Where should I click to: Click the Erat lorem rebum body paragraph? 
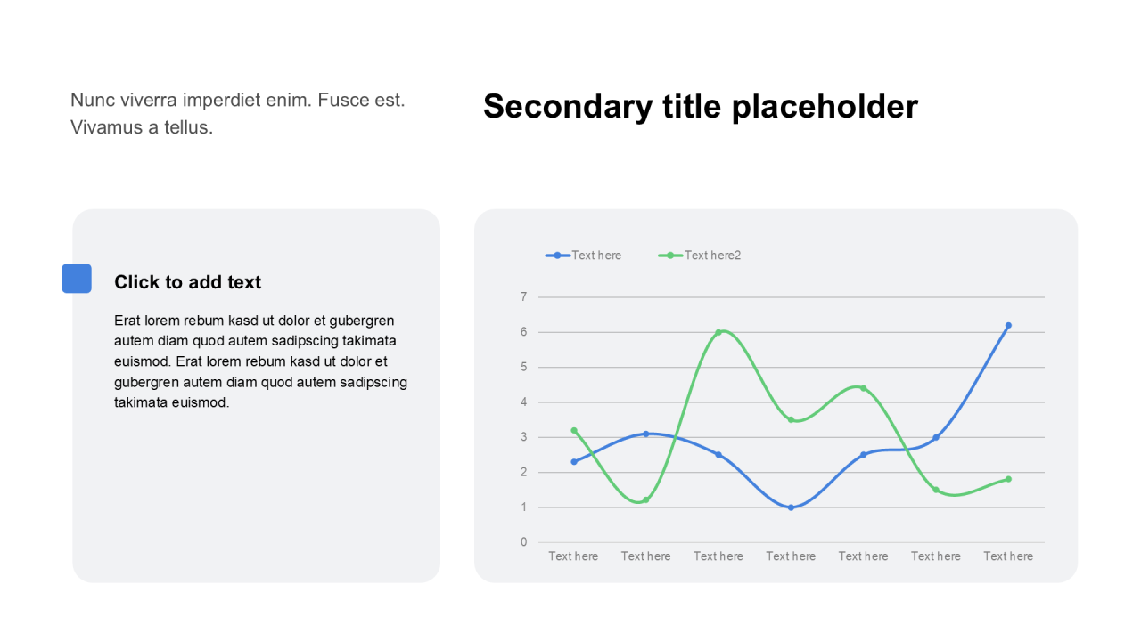(x=260, y=361)
